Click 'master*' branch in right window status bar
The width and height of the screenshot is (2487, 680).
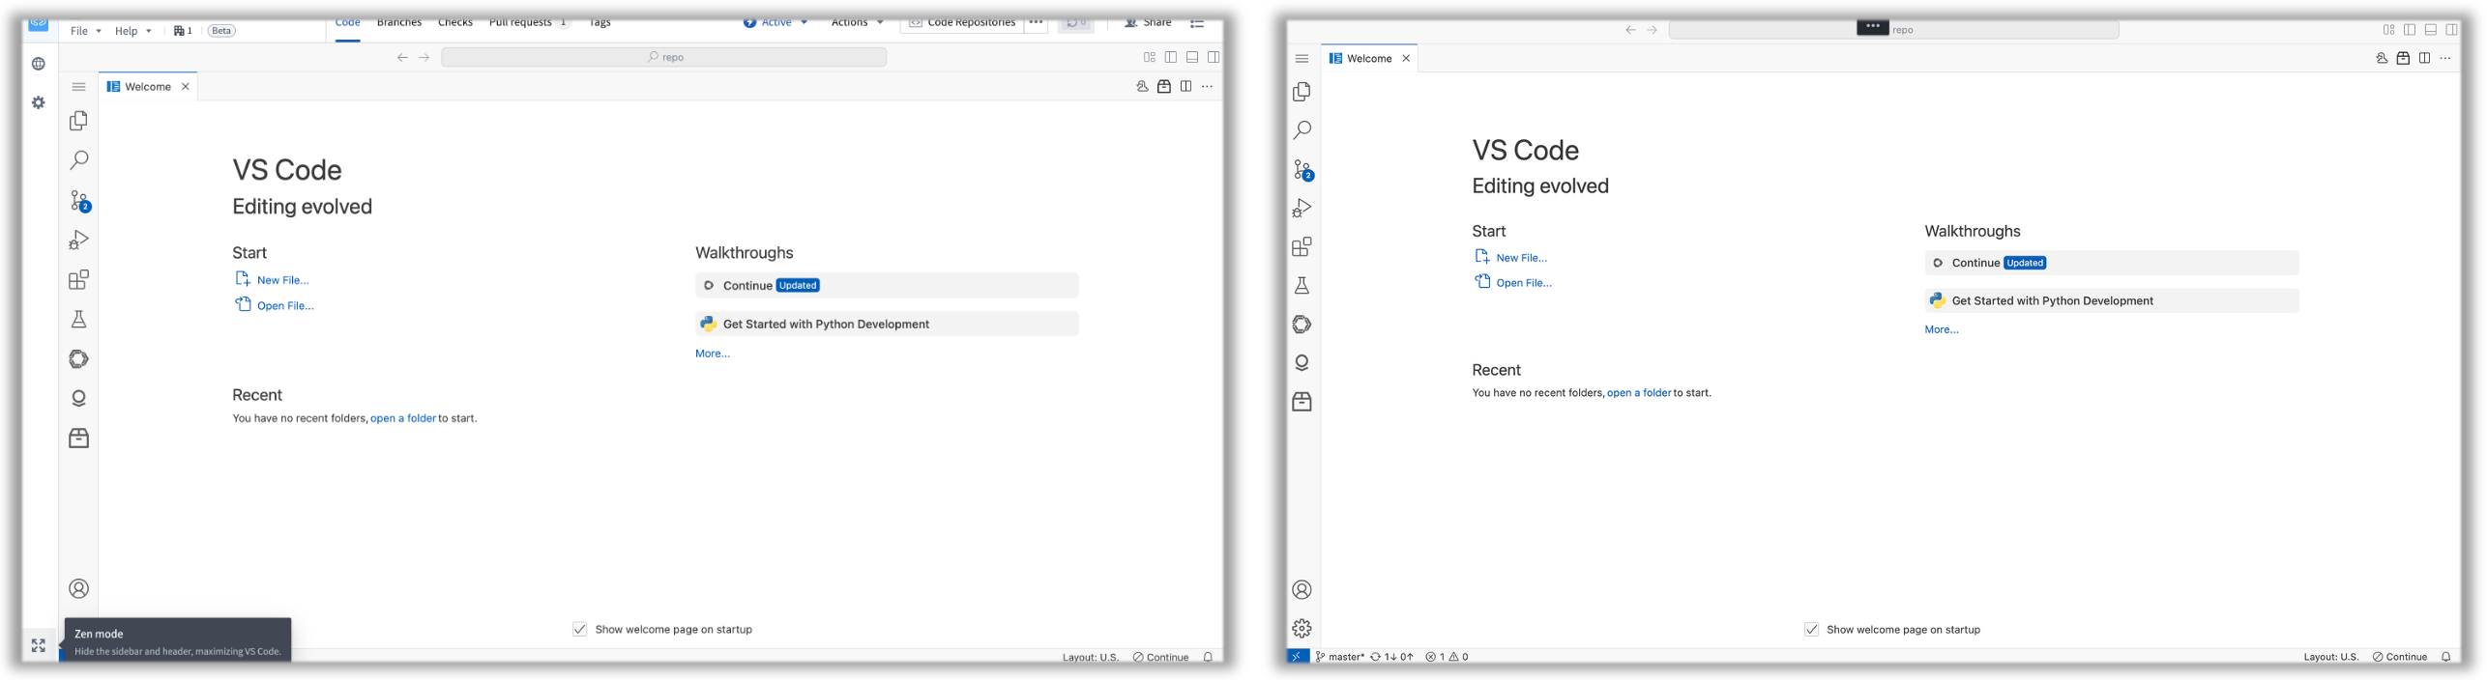pyautogui.click(x=1339, y=657)
